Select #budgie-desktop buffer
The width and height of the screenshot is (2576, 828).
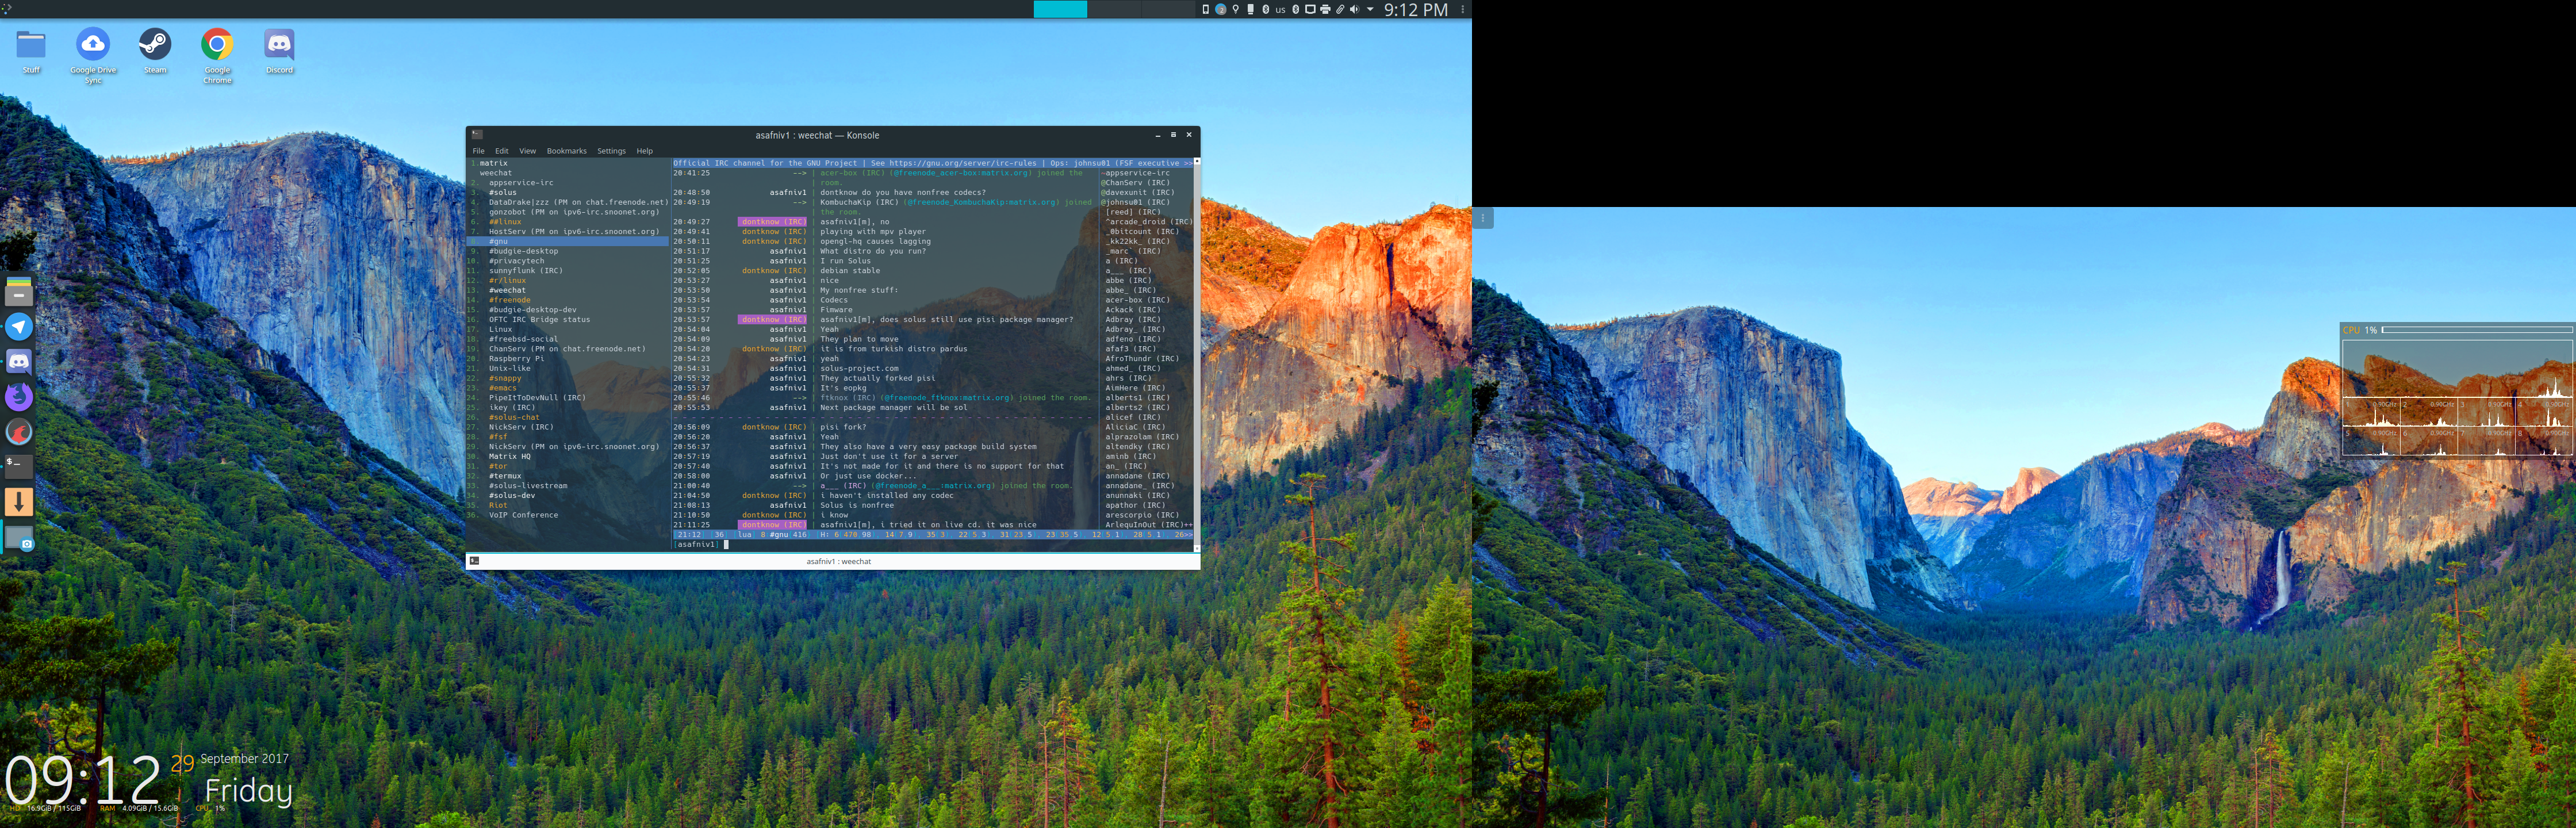pos(523,251)
